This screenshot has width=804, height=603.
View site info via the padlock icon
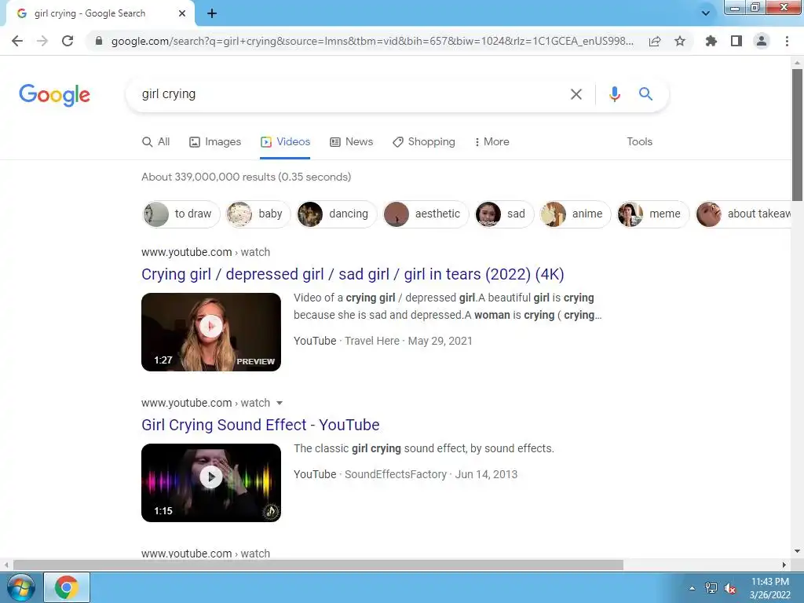pos(99,41)
